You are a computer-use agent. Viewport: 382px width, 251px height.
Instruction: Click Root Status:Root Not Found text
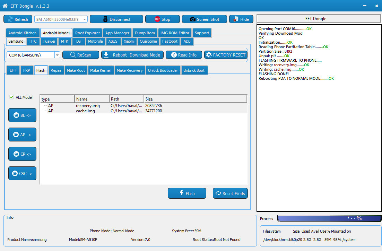click(x=216, y=240)
